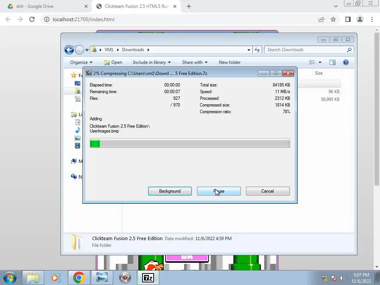Open the Organize menu
Screen dimensions: 380x285
pos(81,62)
